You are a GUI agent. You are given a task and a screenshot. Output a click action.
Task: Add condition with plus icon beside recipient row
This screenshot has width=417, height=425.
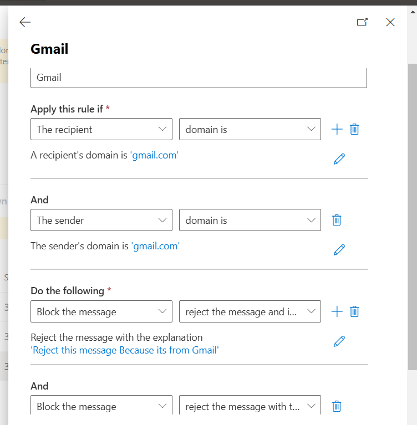(337, 129)
